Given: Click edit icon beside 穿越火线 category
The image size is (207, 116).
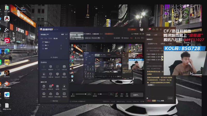Looking at the screenshot, I should (x=103, y=38).
